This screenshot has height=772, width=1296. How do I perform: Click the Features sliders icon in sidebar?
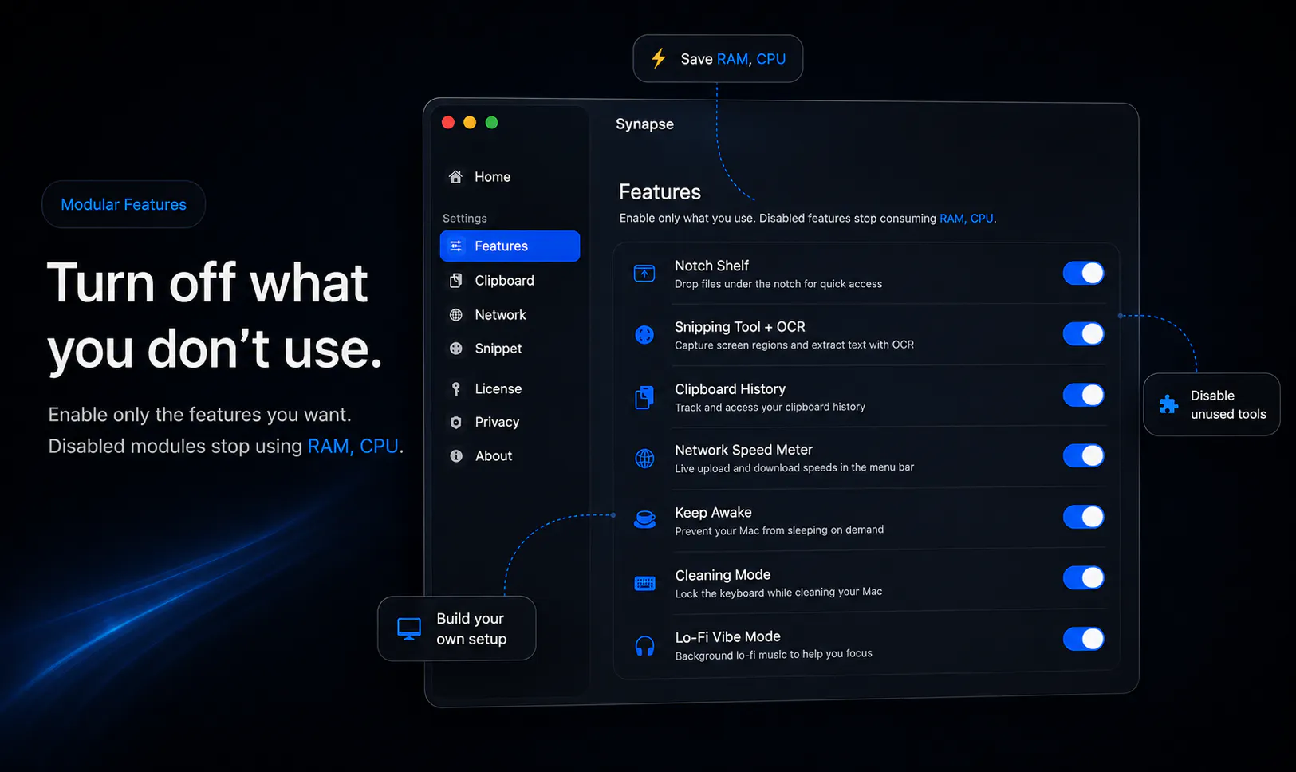[x=455, y=246]
